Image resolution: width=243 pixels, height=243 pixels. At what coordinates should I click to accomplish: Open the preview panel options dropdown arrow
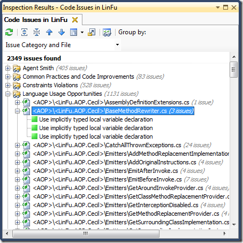[82, 32]
